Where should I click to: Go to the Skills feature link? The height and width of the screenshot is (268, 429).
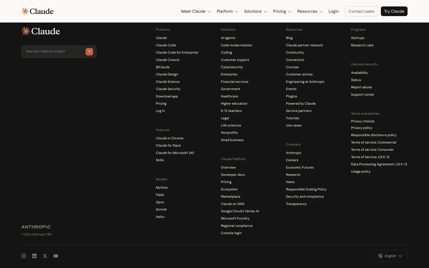(x=160, y=160)
